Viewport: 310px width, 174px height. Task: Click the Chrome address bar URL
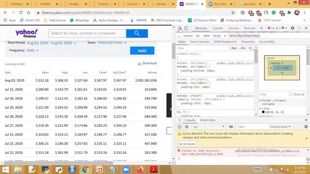pyautogui.click(x=86, y=13)
